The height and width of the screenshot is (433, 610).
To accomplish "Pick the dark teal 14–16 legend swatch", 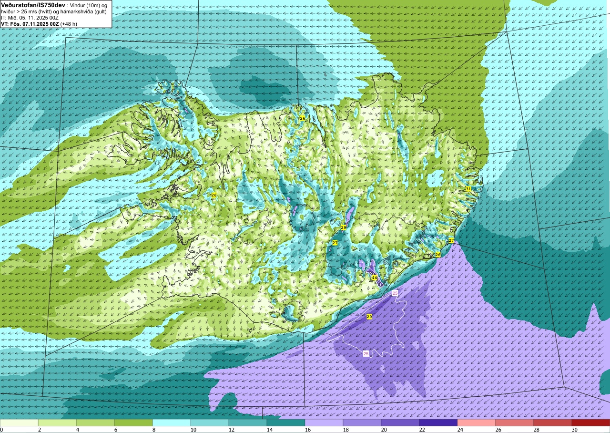I will [x=286, y=423].
